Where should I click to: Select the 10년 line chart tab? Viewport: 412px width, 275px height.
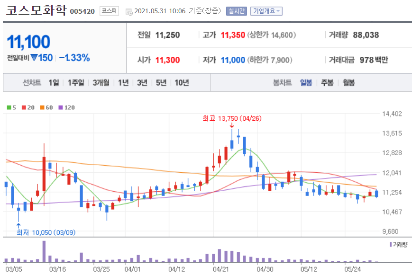tap(182, 83)
